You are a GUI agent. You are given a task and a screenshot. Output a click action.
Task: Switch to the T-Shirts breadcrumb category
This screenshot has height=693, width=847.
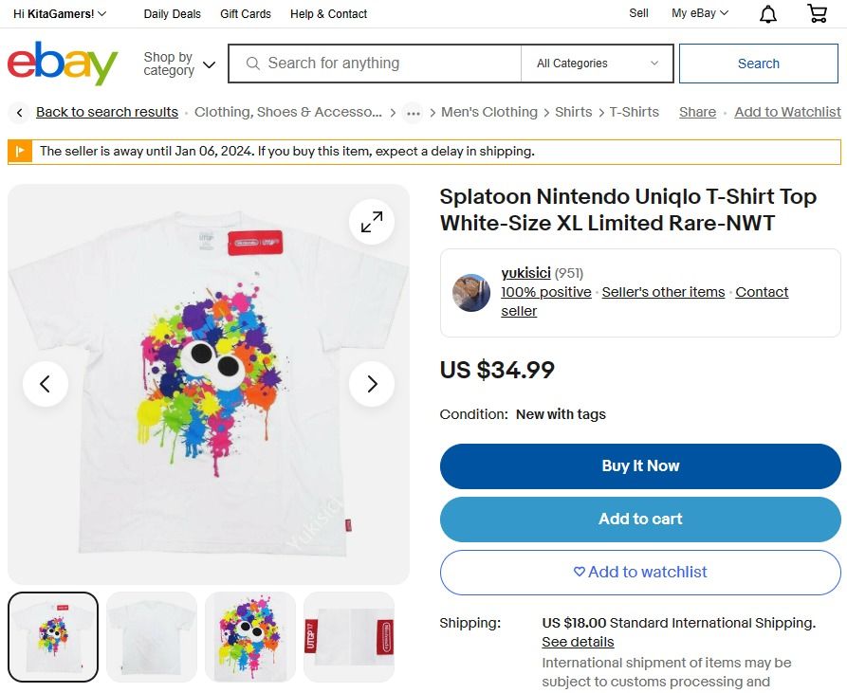coord(632,112)
